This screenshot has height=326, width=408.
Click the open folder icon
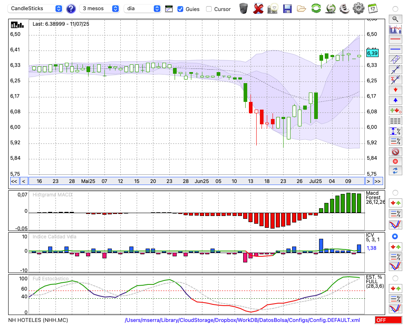(302, 9)
